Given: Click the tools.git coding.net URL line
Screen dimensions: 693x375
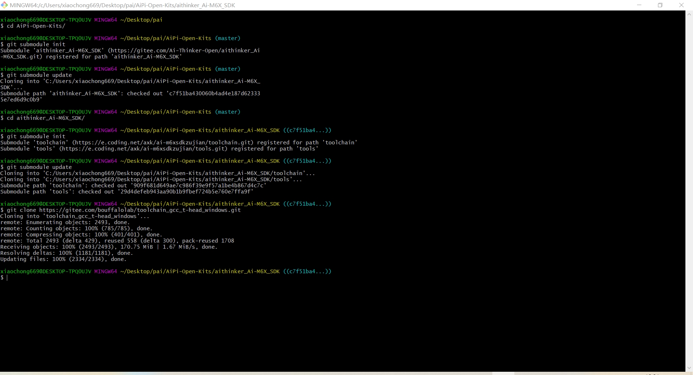Looking at the screenshot, I should pyautogui.click(x=159, y=149).
